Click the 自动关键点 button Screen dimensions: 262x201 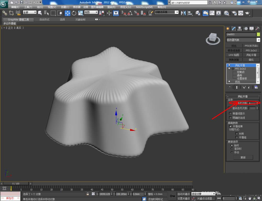tap(183, 194)
